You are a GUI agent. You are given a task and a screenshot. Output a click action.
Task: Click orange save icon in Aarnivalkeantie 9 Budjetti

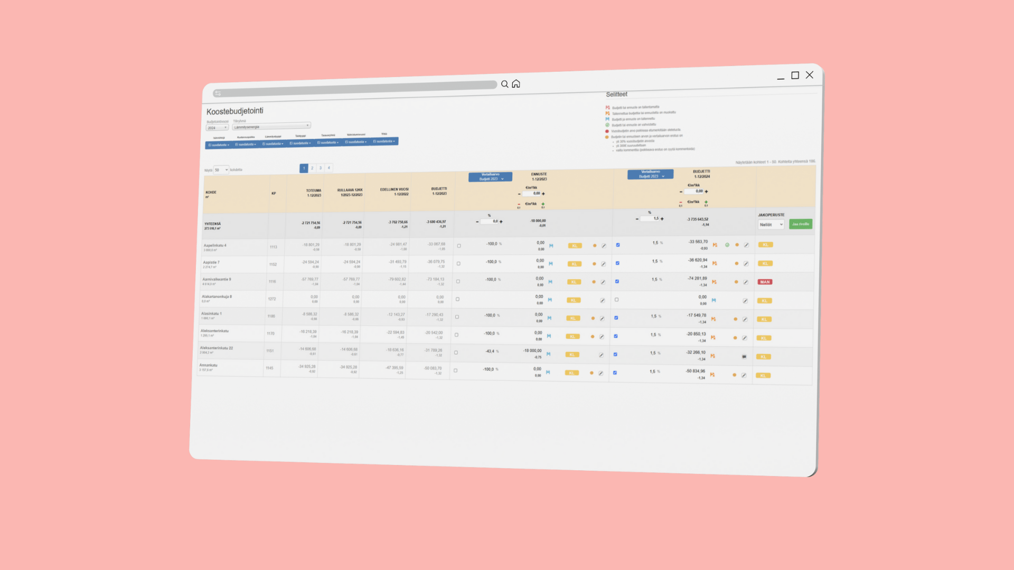[x=714, y=282]
